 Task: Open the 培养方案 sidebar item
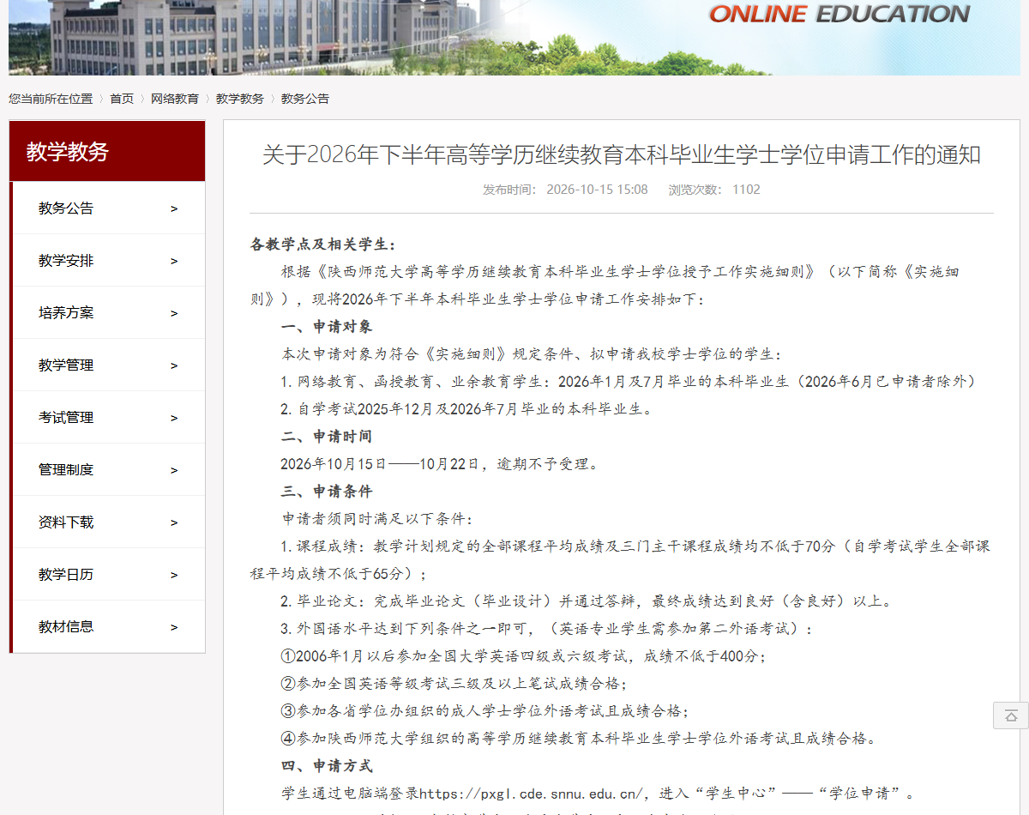click(x=109, y=312)
